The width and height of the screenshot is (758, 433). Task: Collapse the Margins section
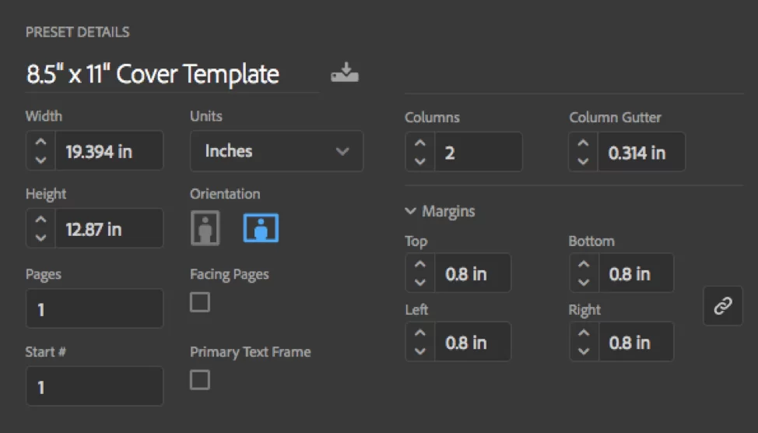click(x=440, y=211)
